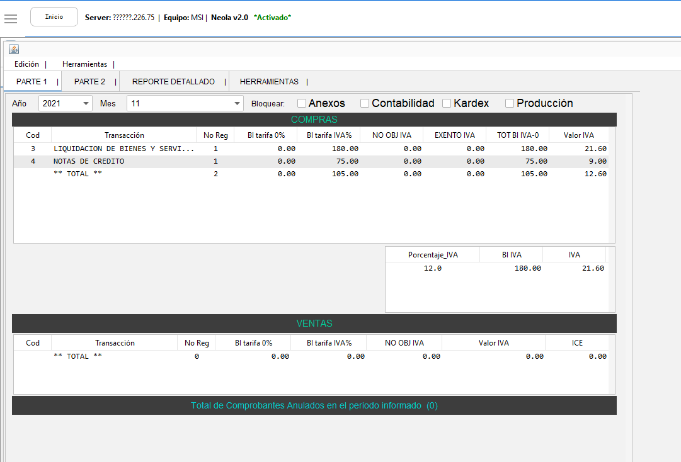Select the Liquidacion de Bienes row
The width and height of the screenshot is (681, 462).
point(123,149)
